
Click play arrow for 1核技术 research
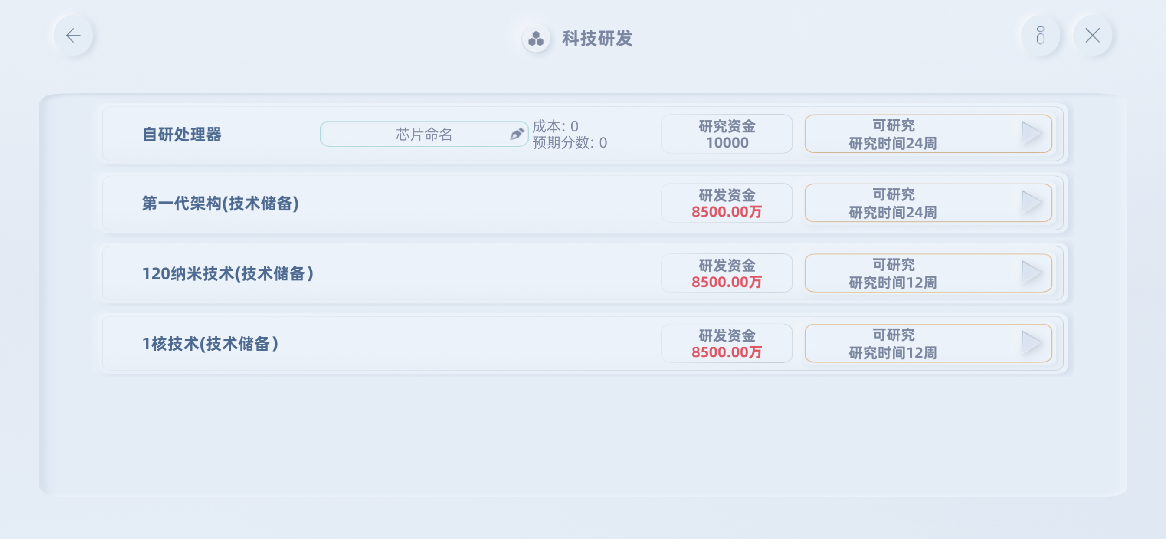point(1032,343)
